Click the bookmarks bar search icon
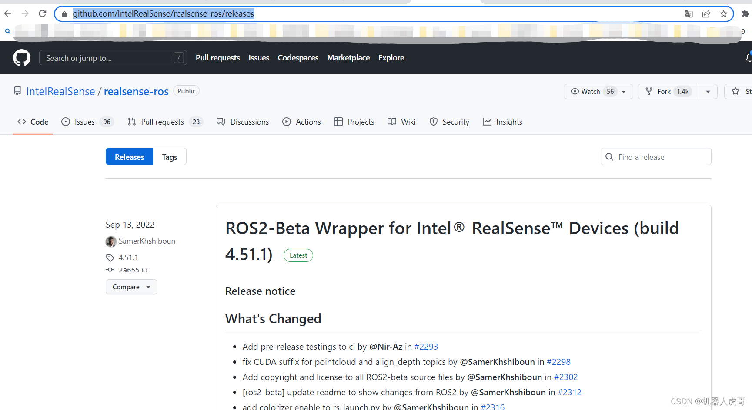 tap(7, 31)
